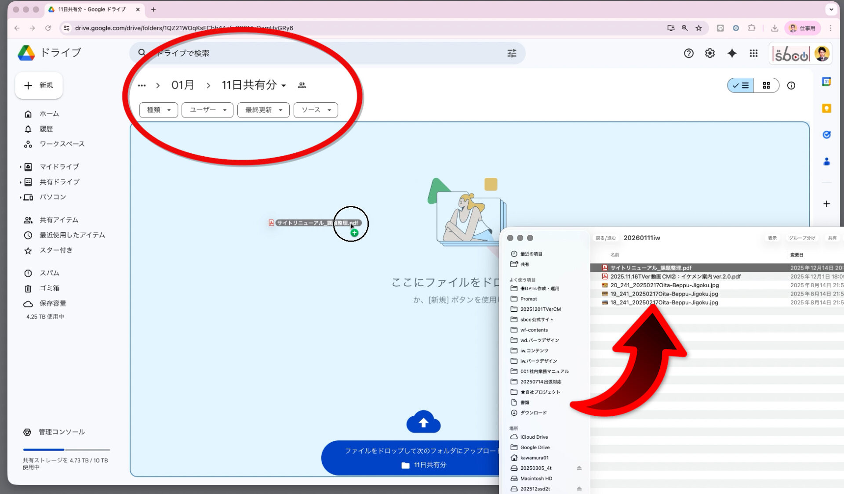Open Google Calendar side panel icon
844x494 pixels.
(x=826, y=82)
